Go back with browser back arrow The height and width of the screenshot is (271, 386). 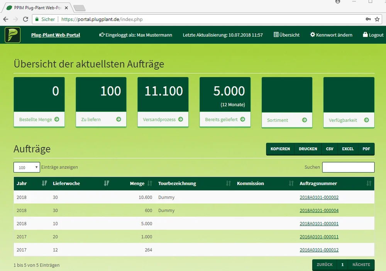(6, 19)
